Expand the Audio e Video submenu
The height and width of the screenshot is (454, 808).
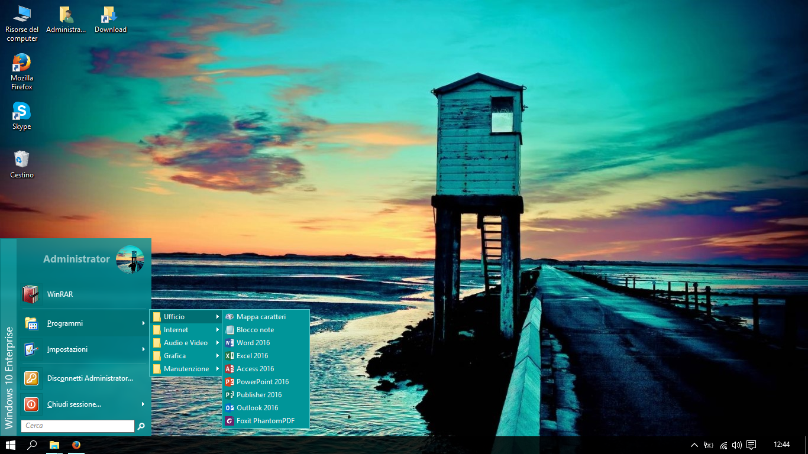click(186, 343)
